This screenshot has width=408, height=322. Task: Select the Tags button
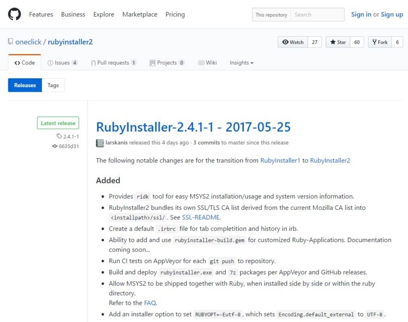[53, 85]
